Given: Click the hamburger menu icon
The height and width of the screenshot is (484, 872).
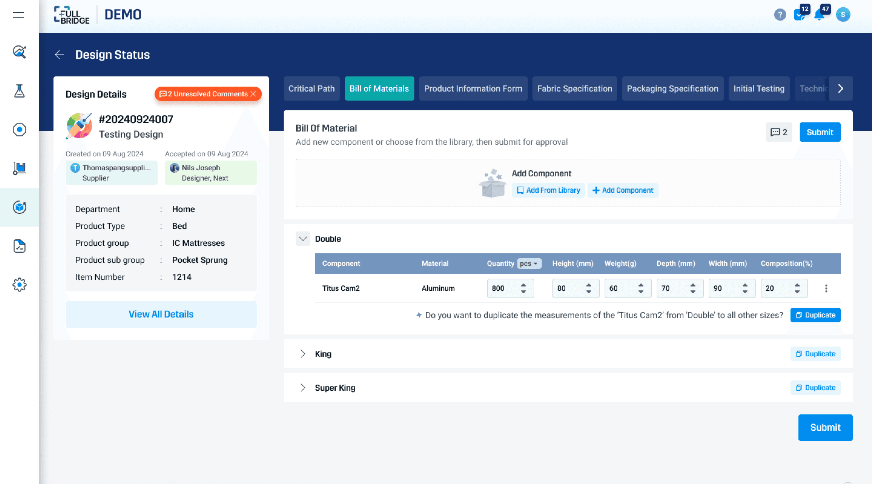Looking at the screenshot, I should (x=18, y=15).
